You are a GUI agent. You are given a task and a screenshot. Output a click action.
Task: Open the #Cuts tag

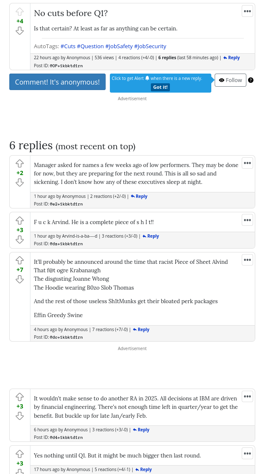tap(68, 46)
